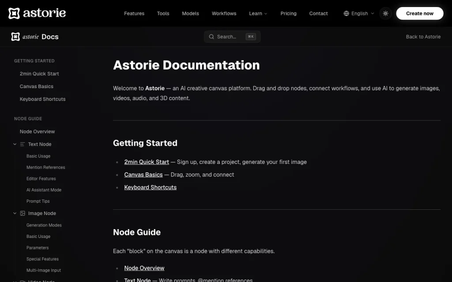Open Editor Features in sidebar
Screen dimensions: 452x282
coord(41,178)
